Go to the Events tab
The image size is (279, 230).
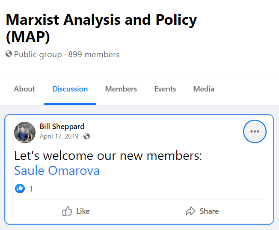coord(165,89)
